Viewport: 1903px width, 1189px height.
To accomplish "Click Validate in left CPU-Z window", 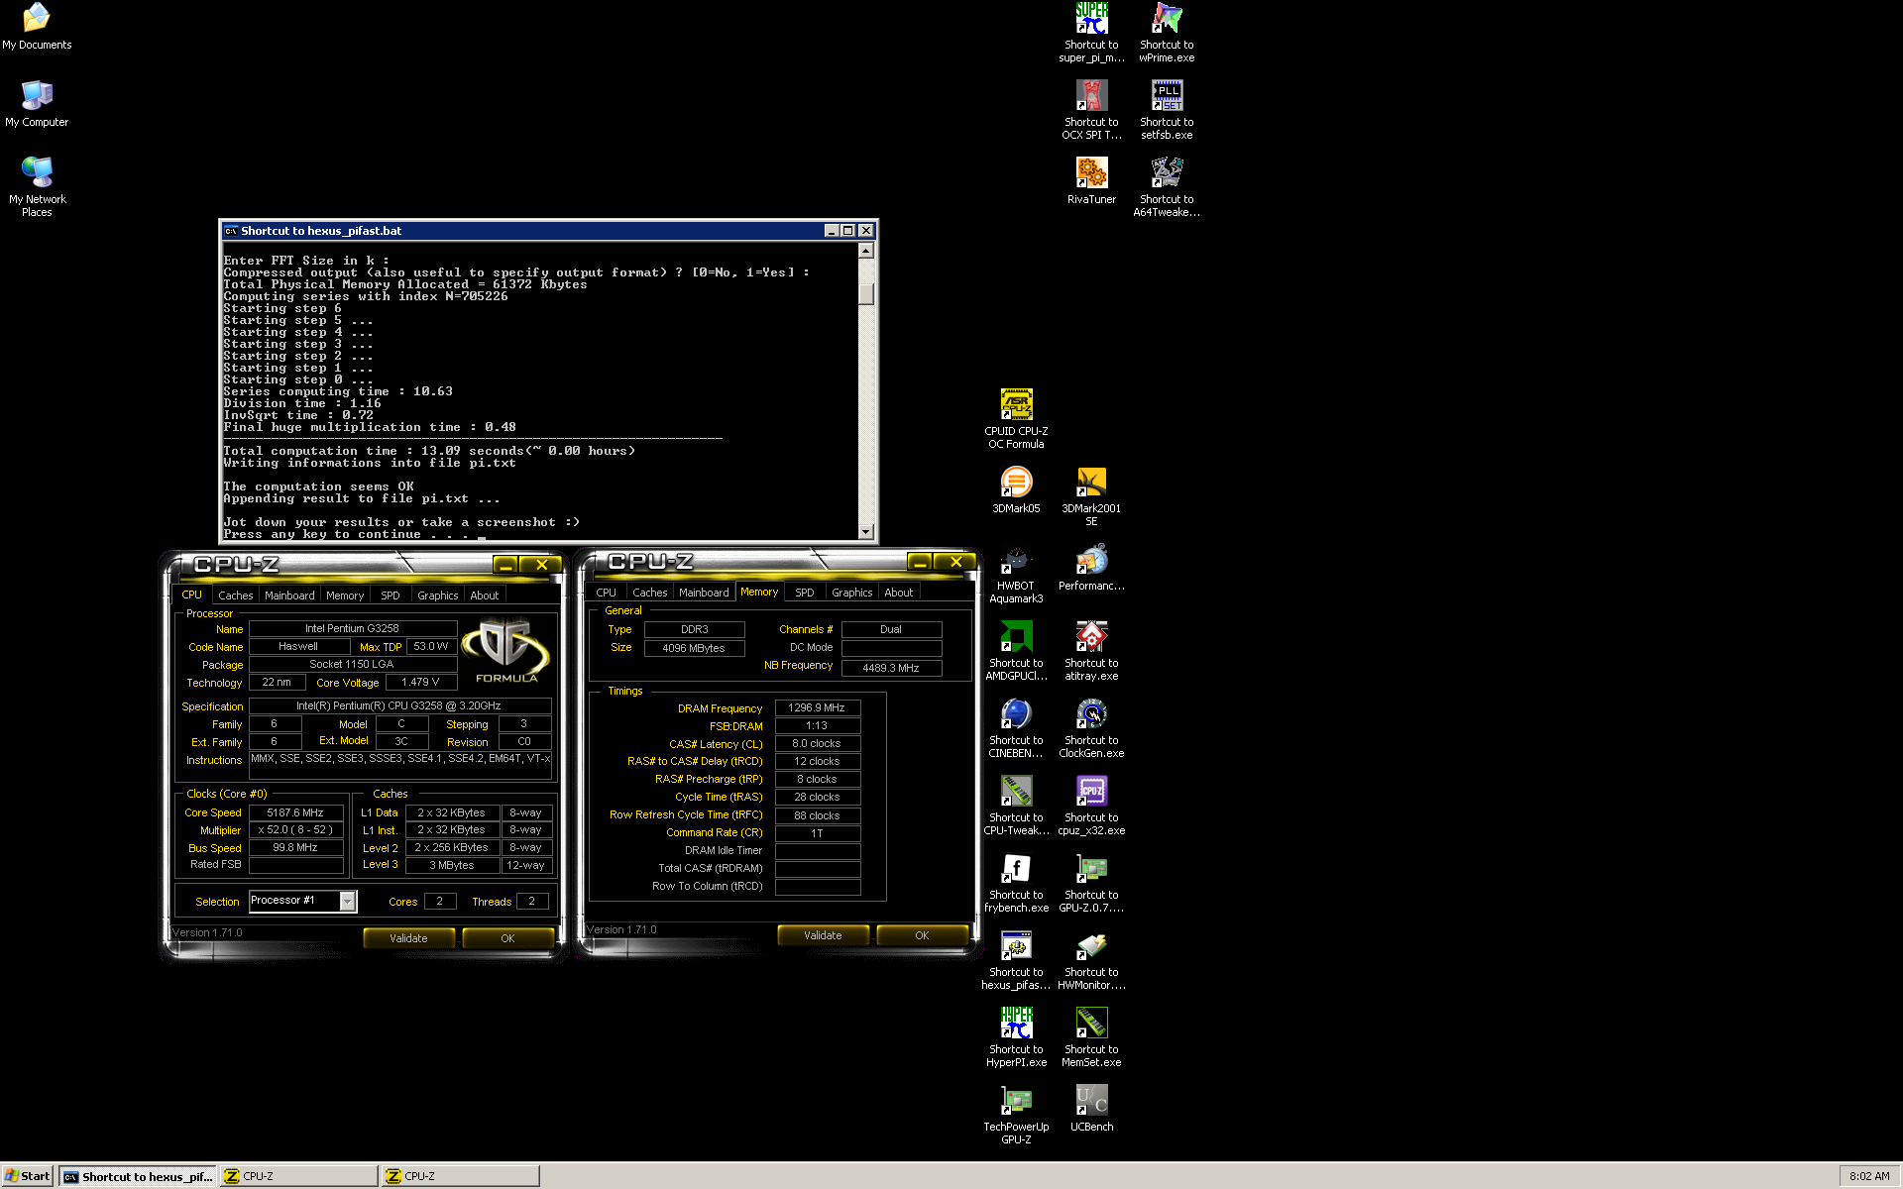I will (408, 938).
